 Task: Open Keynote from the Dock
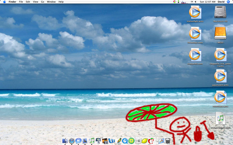tap(98, 141)
